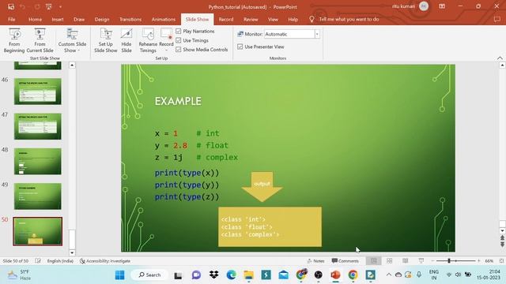
Task: Click the zoom in plus button
Action: 479,261
